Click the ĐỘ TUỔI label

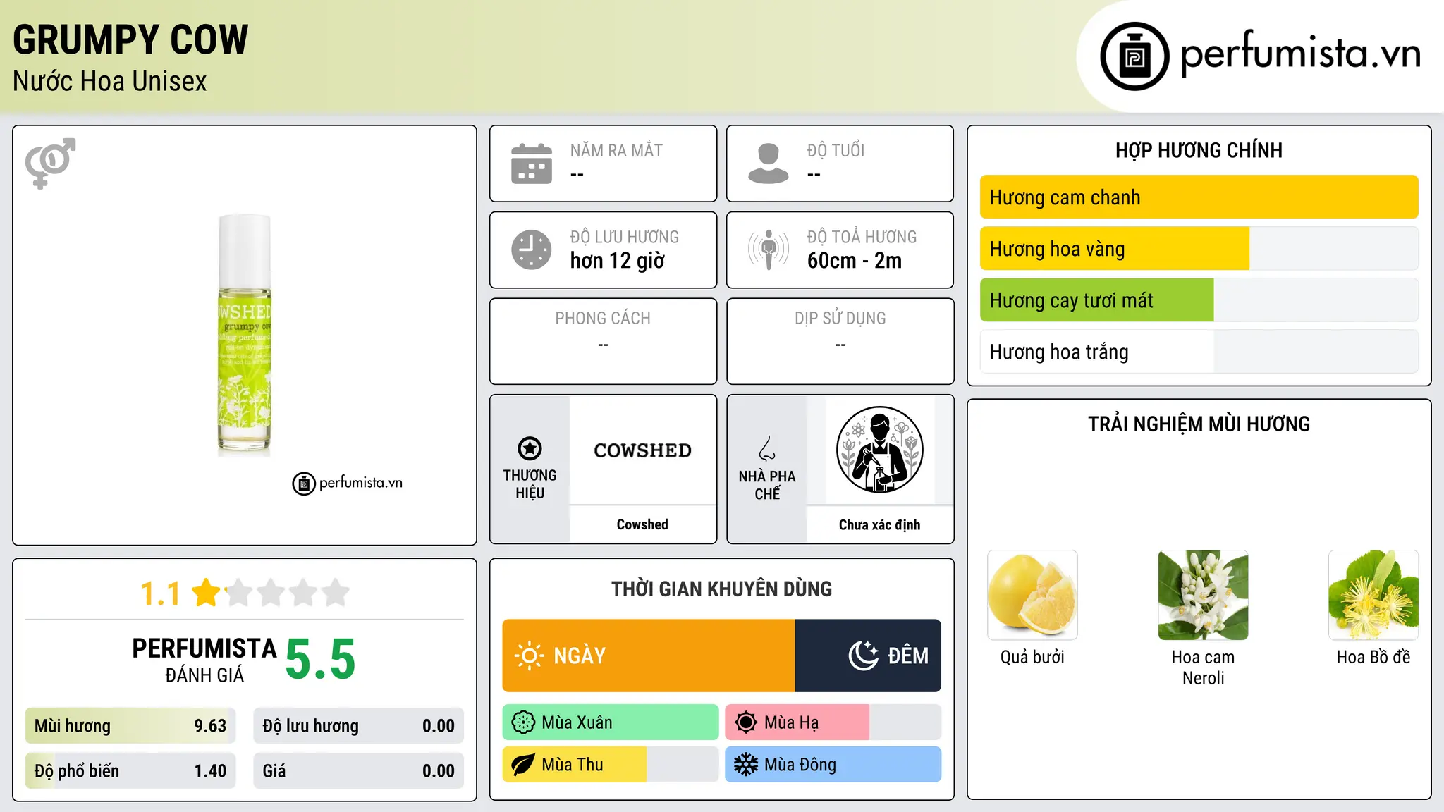[x=836, y=151]
